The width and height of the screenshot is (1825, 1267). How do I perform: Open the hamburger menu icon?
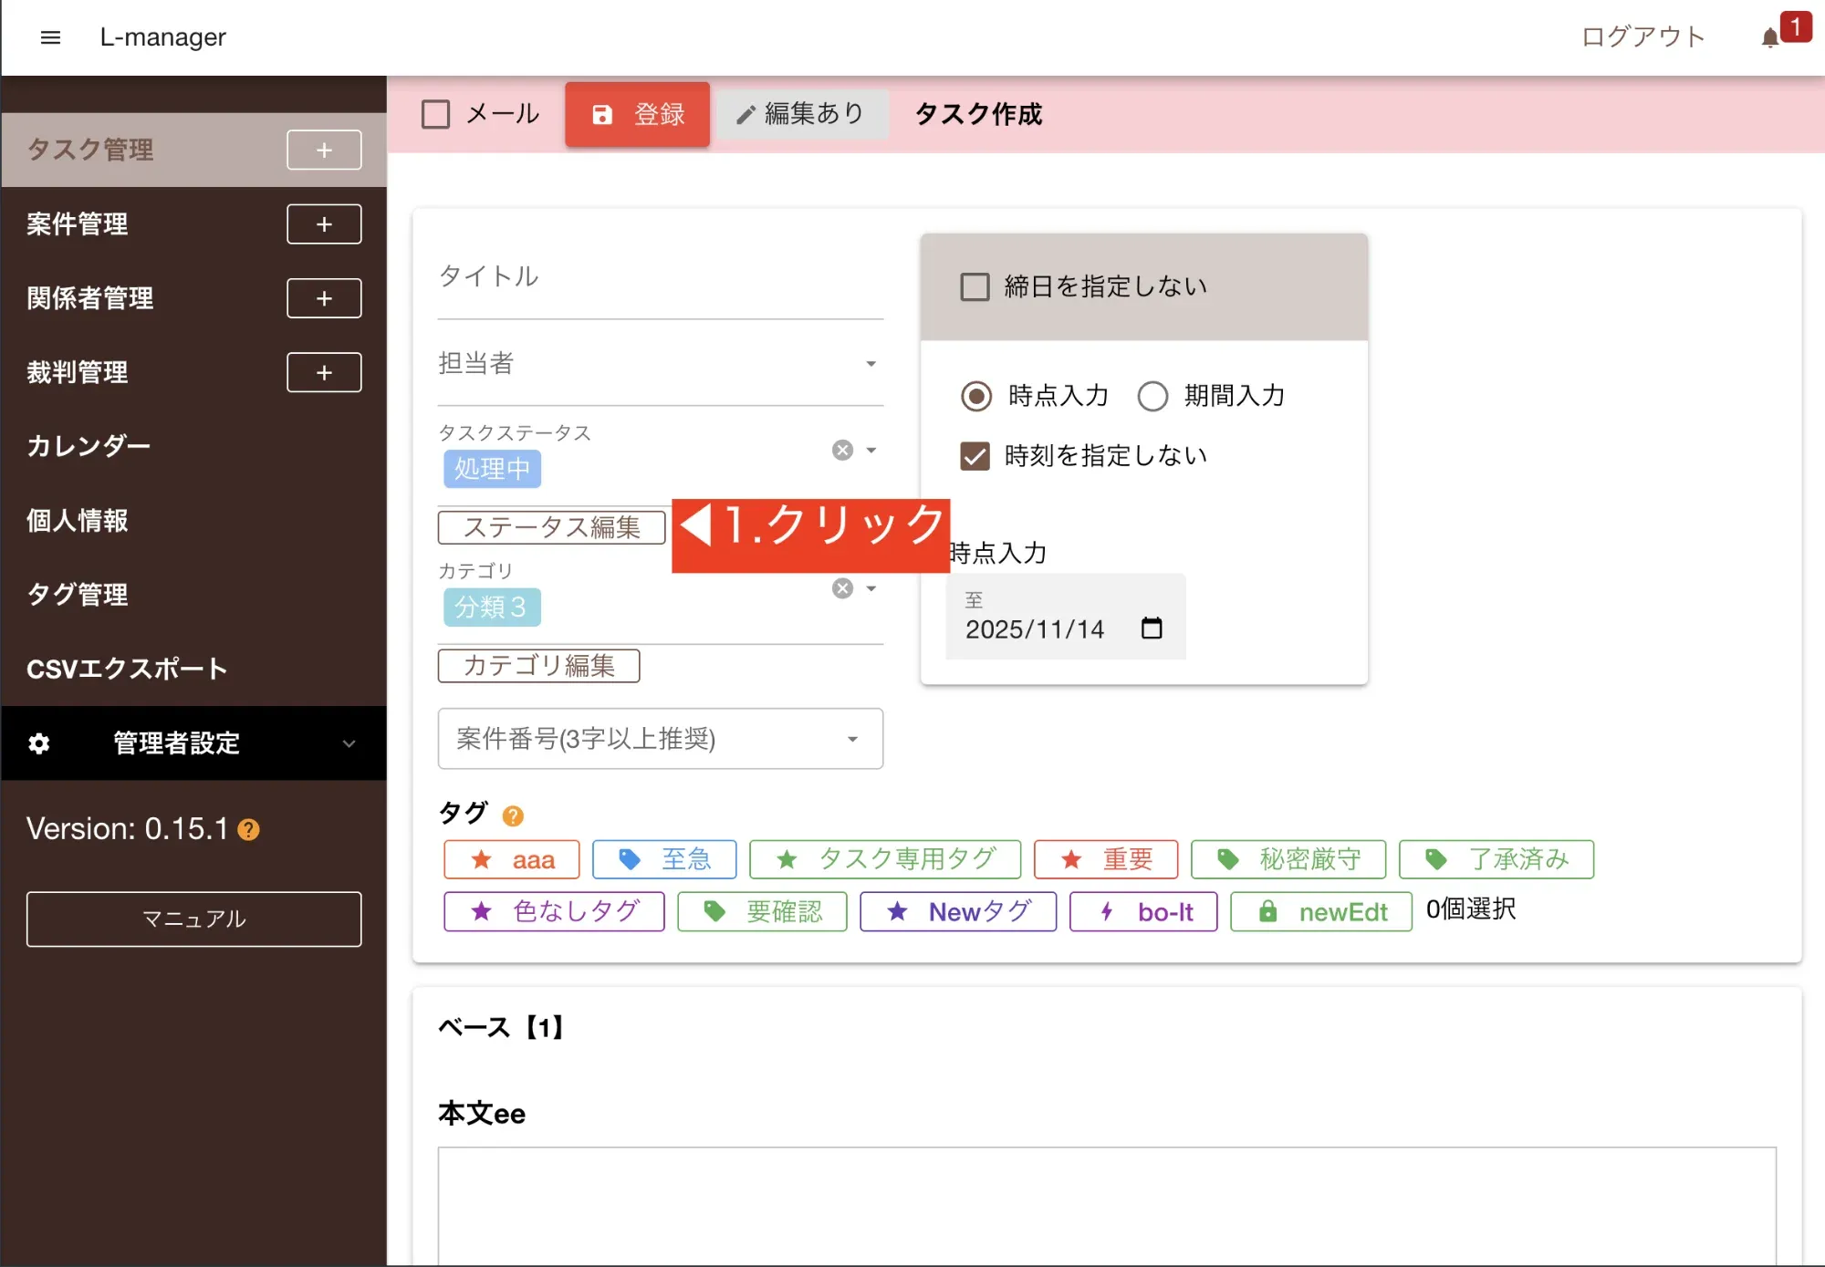pos(50,37)
